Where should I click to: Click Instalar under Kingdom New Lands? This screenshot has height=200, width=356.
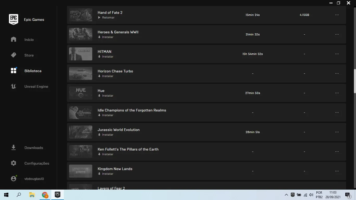click(x=106, y=174)
